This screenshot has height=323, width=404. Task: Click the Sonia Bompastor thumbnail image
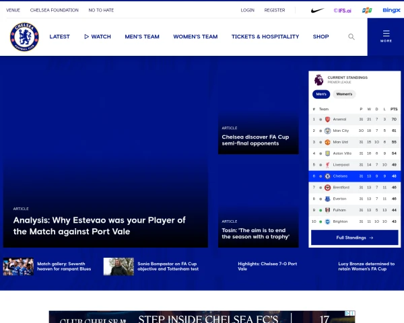pos(119,266)
